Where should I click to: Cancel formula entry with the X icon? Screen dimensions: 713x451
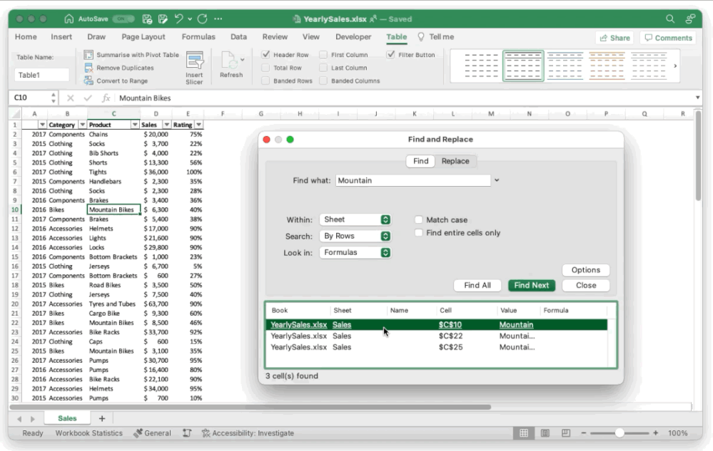click(70, 98)
